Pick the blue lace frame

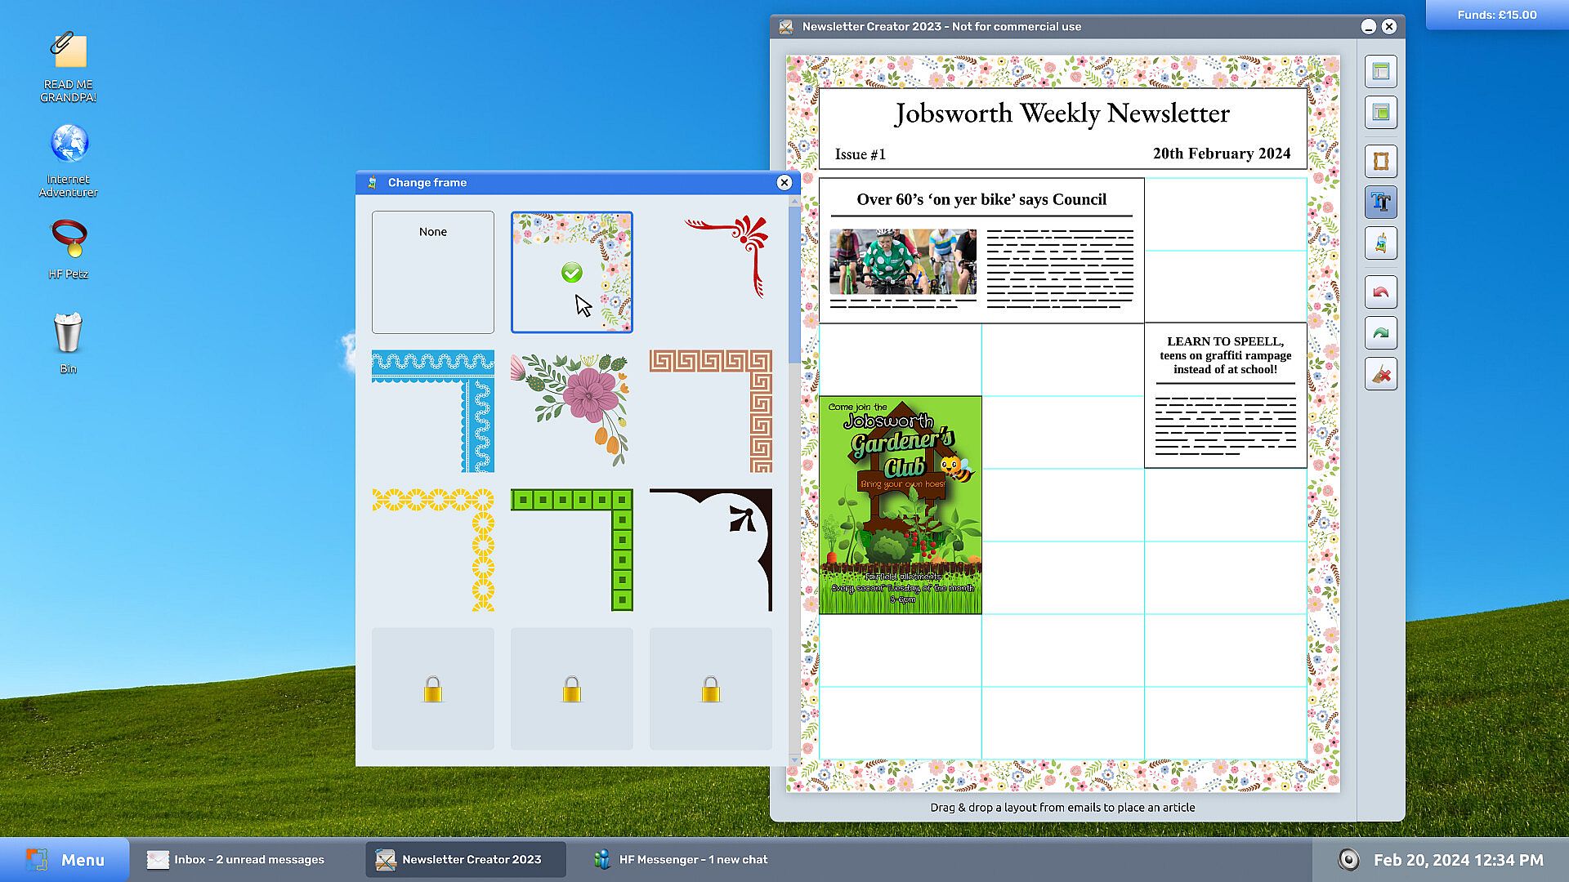tap(432, 411)
